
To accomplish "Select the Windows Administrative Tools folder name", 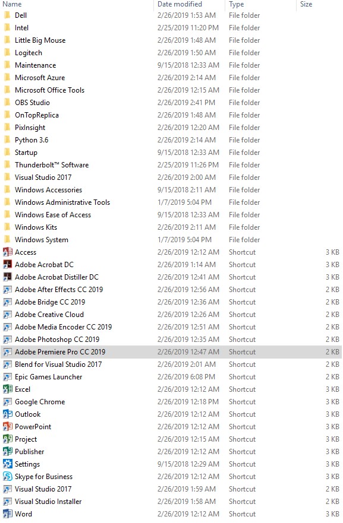I will 62,202.
